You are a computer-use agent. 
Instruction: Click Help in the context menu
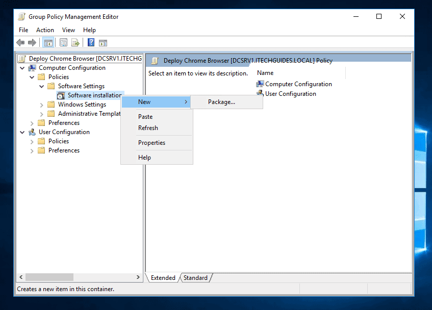click(x=157, y=158)
